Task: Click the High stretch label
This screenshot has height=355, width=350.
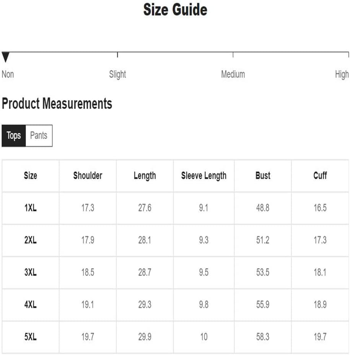Action: (342, 74)
